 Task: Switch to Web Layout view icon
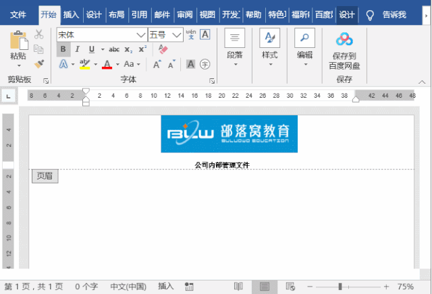(290, 287)
